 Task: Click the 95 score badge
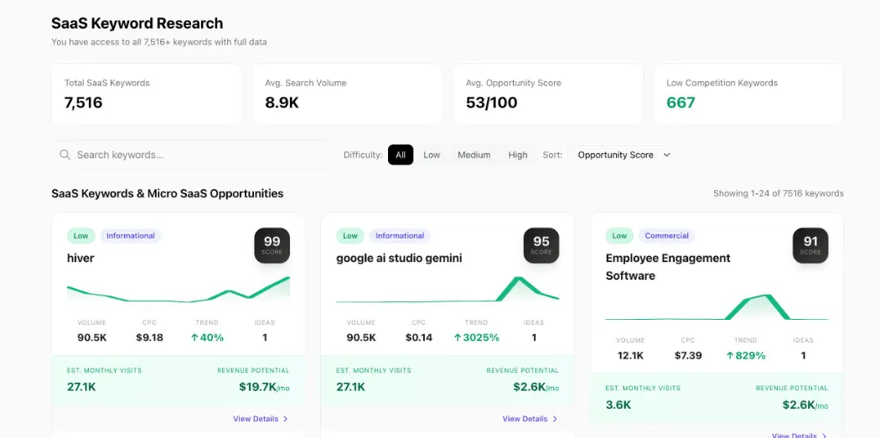click(541, 245)
